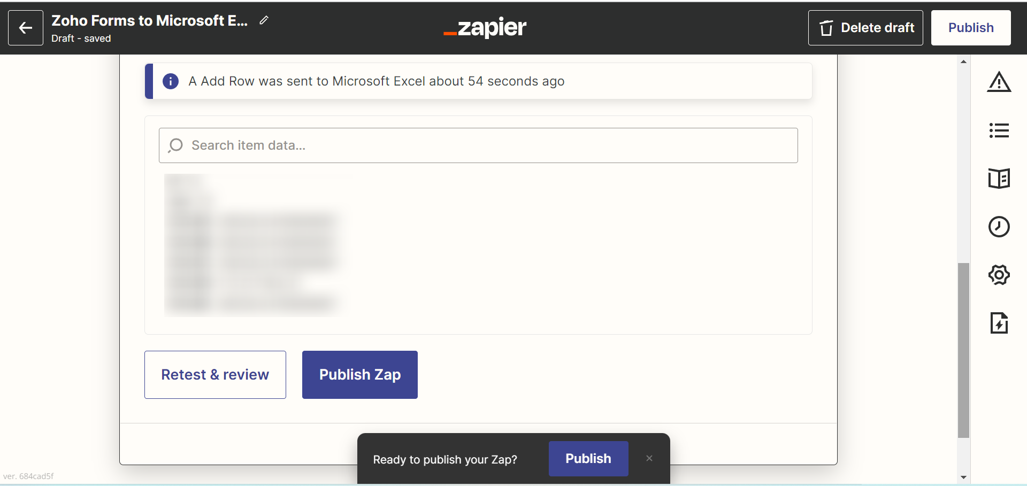The height and width of the screenshot is (486, 1027).
Task: Click the zapier logo
Action: click(x=485, y=28)
